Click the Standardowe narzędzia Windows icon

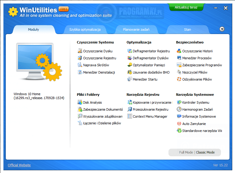(179, 131)
